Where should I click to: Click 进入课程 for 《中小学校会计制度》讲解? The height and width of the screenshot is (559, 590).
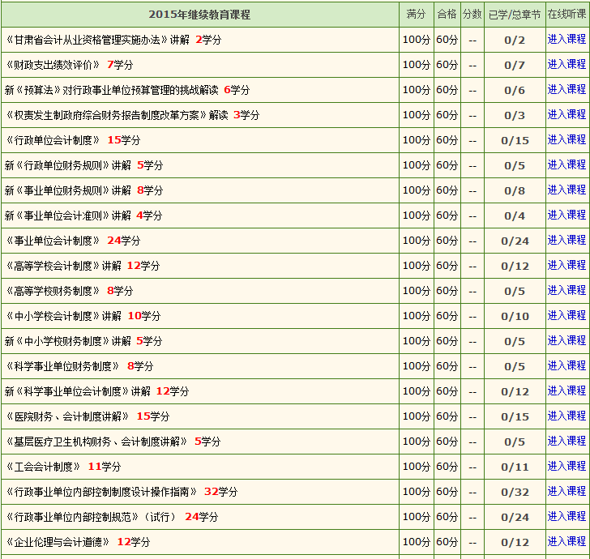pyautogui.click(x=566, y=315)
